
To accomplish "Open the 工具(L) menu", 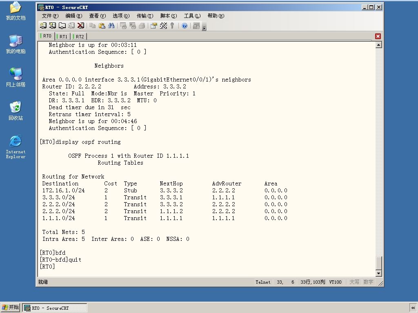I will coord(192,16).
